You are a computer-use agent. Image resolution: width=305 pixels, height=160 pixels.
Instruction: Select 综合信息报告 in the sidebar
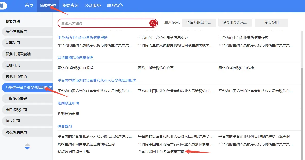coord(16,32)
